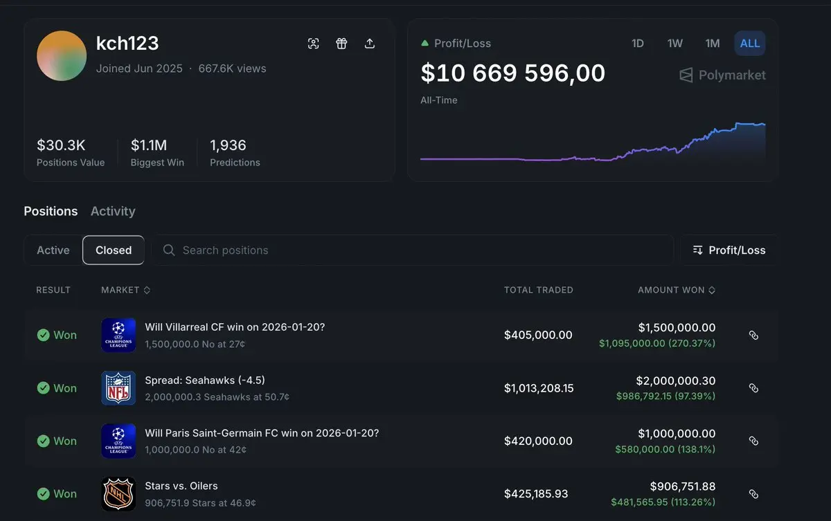This screenshot has height=521, width=831.
Task: Click the $30.3K Positions Value stat
Action: [x=71, y=152]
